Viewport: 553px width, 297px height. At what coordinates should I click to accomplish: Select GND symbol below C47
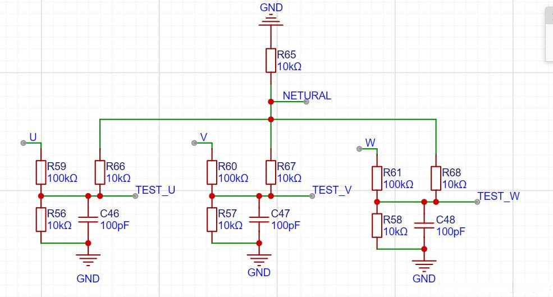pyautogui.click(x=259, y=261)
